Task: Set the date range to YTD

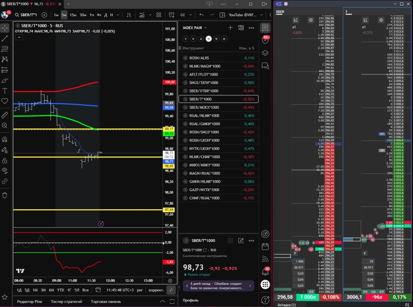Action: (60, 290)
